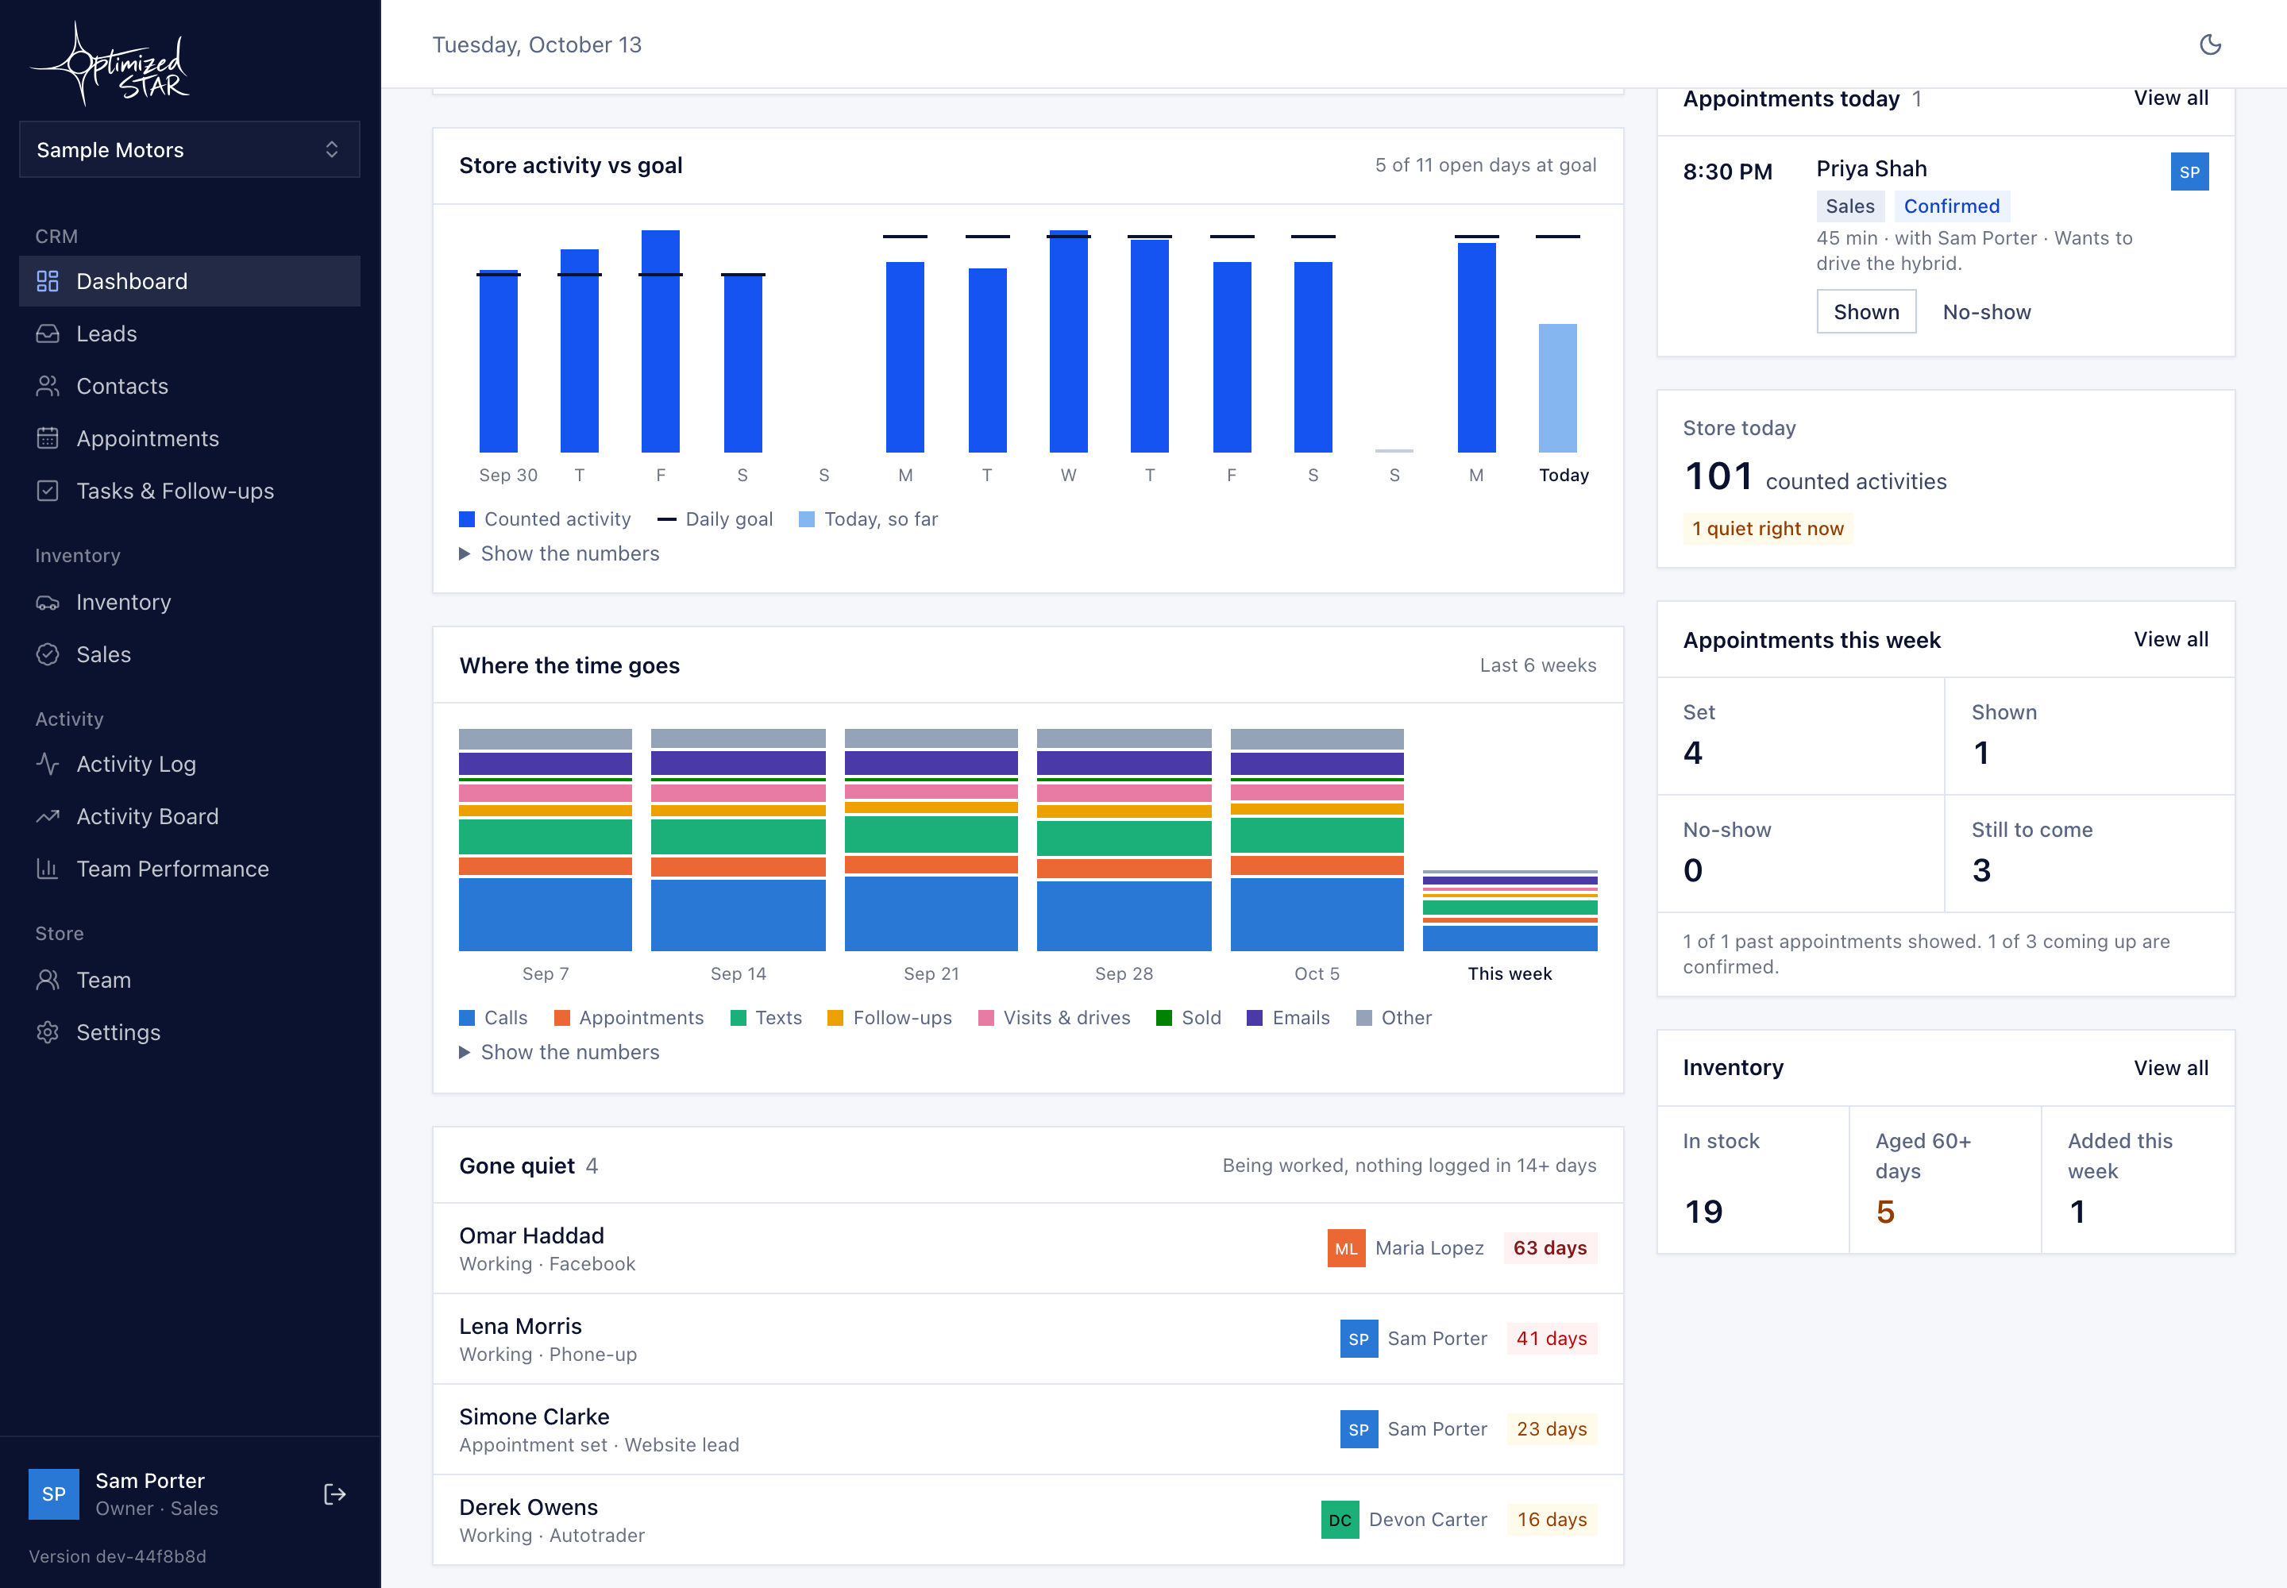Click Version dev-44f8b8d text

[x=118, y=1557]
